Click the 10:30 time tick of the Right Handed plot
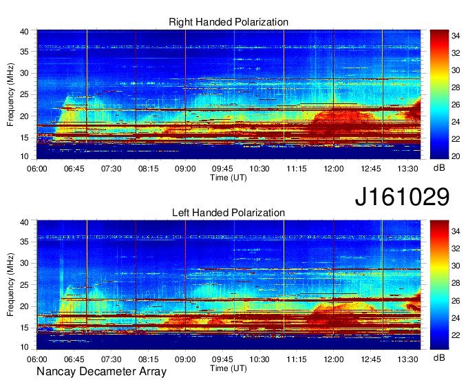 pyautogui.click(x=259, y=169)
